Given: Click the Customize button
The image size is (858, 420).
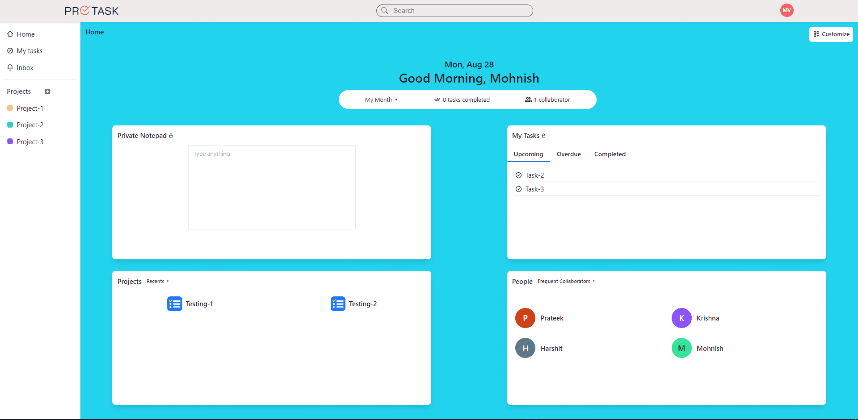Looking at the screenshot, I should click(831, 34).
